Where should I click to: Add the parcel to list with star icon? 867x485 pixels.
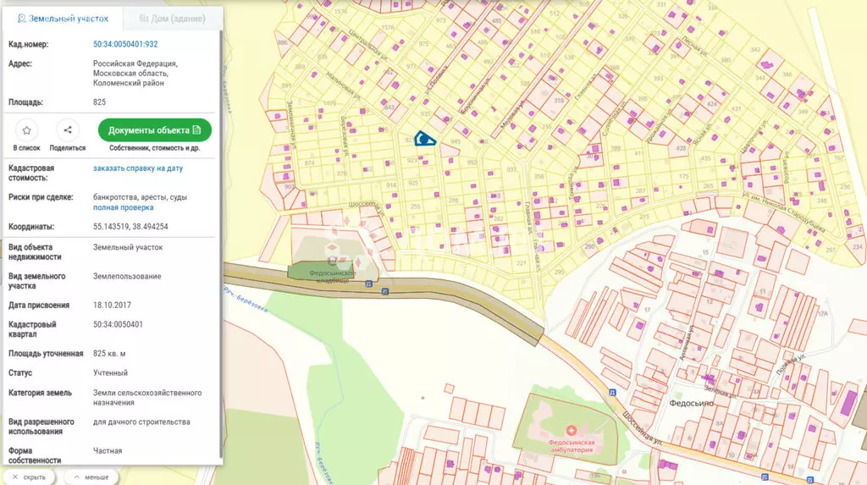tap(26, 130)
